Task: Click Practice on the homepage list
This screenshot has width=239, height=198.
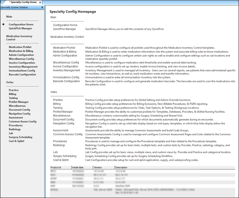Action: coord(58,100)
